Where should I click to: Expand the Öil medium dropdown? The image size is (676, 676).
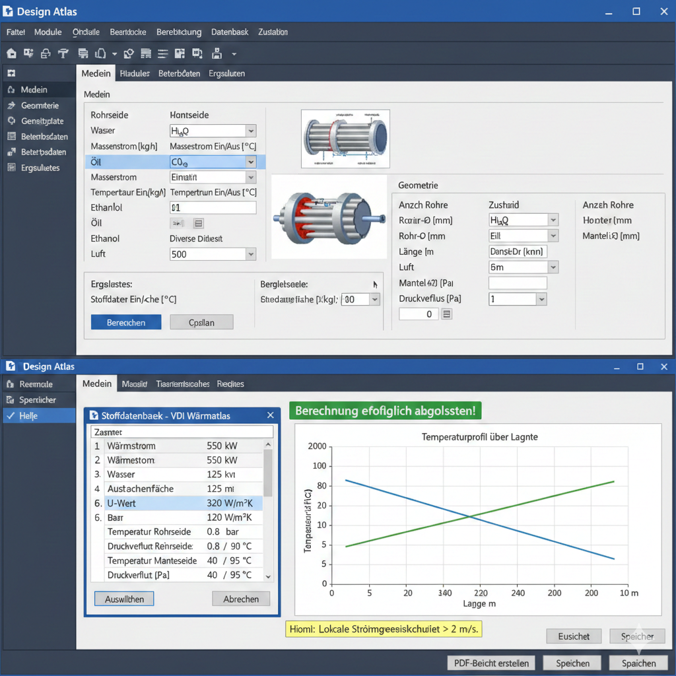(250, 162)
